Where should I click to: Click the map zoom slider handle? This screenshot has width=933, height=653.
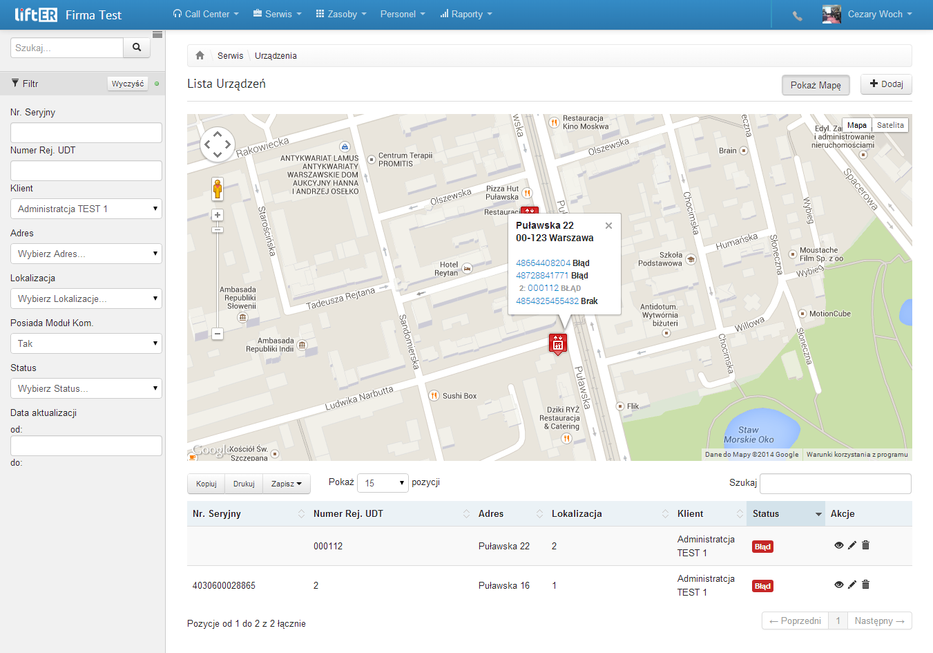(x=218, y=230)
